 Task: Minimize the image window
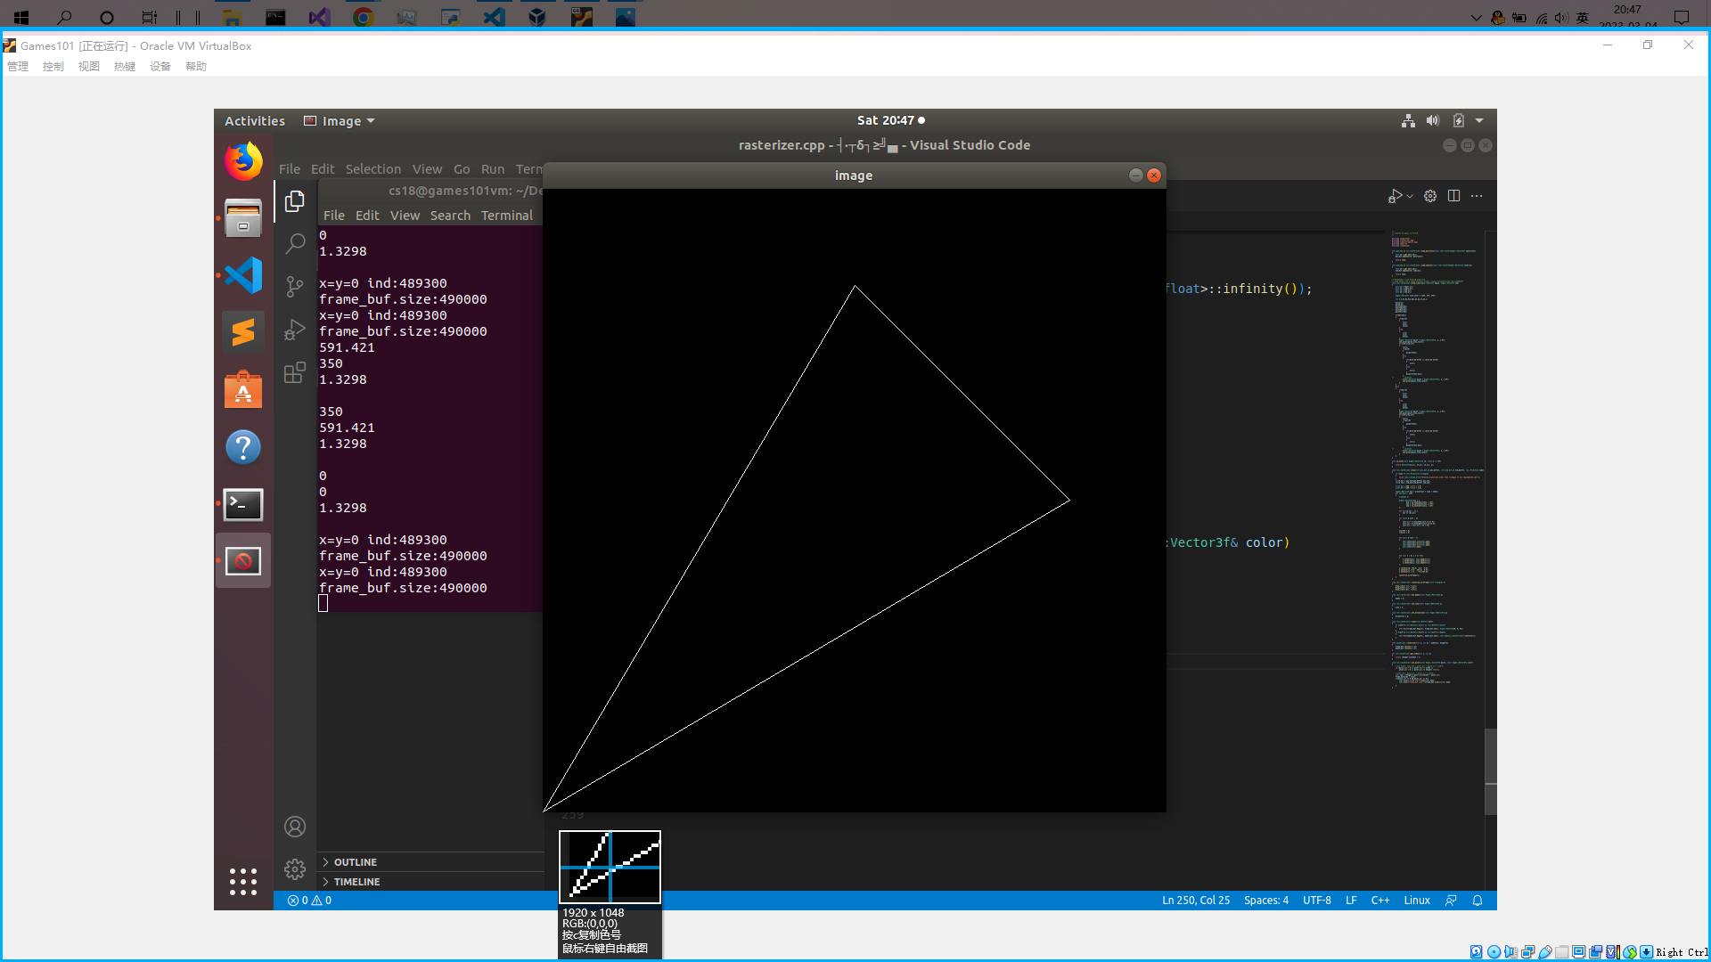[1135, 175]
